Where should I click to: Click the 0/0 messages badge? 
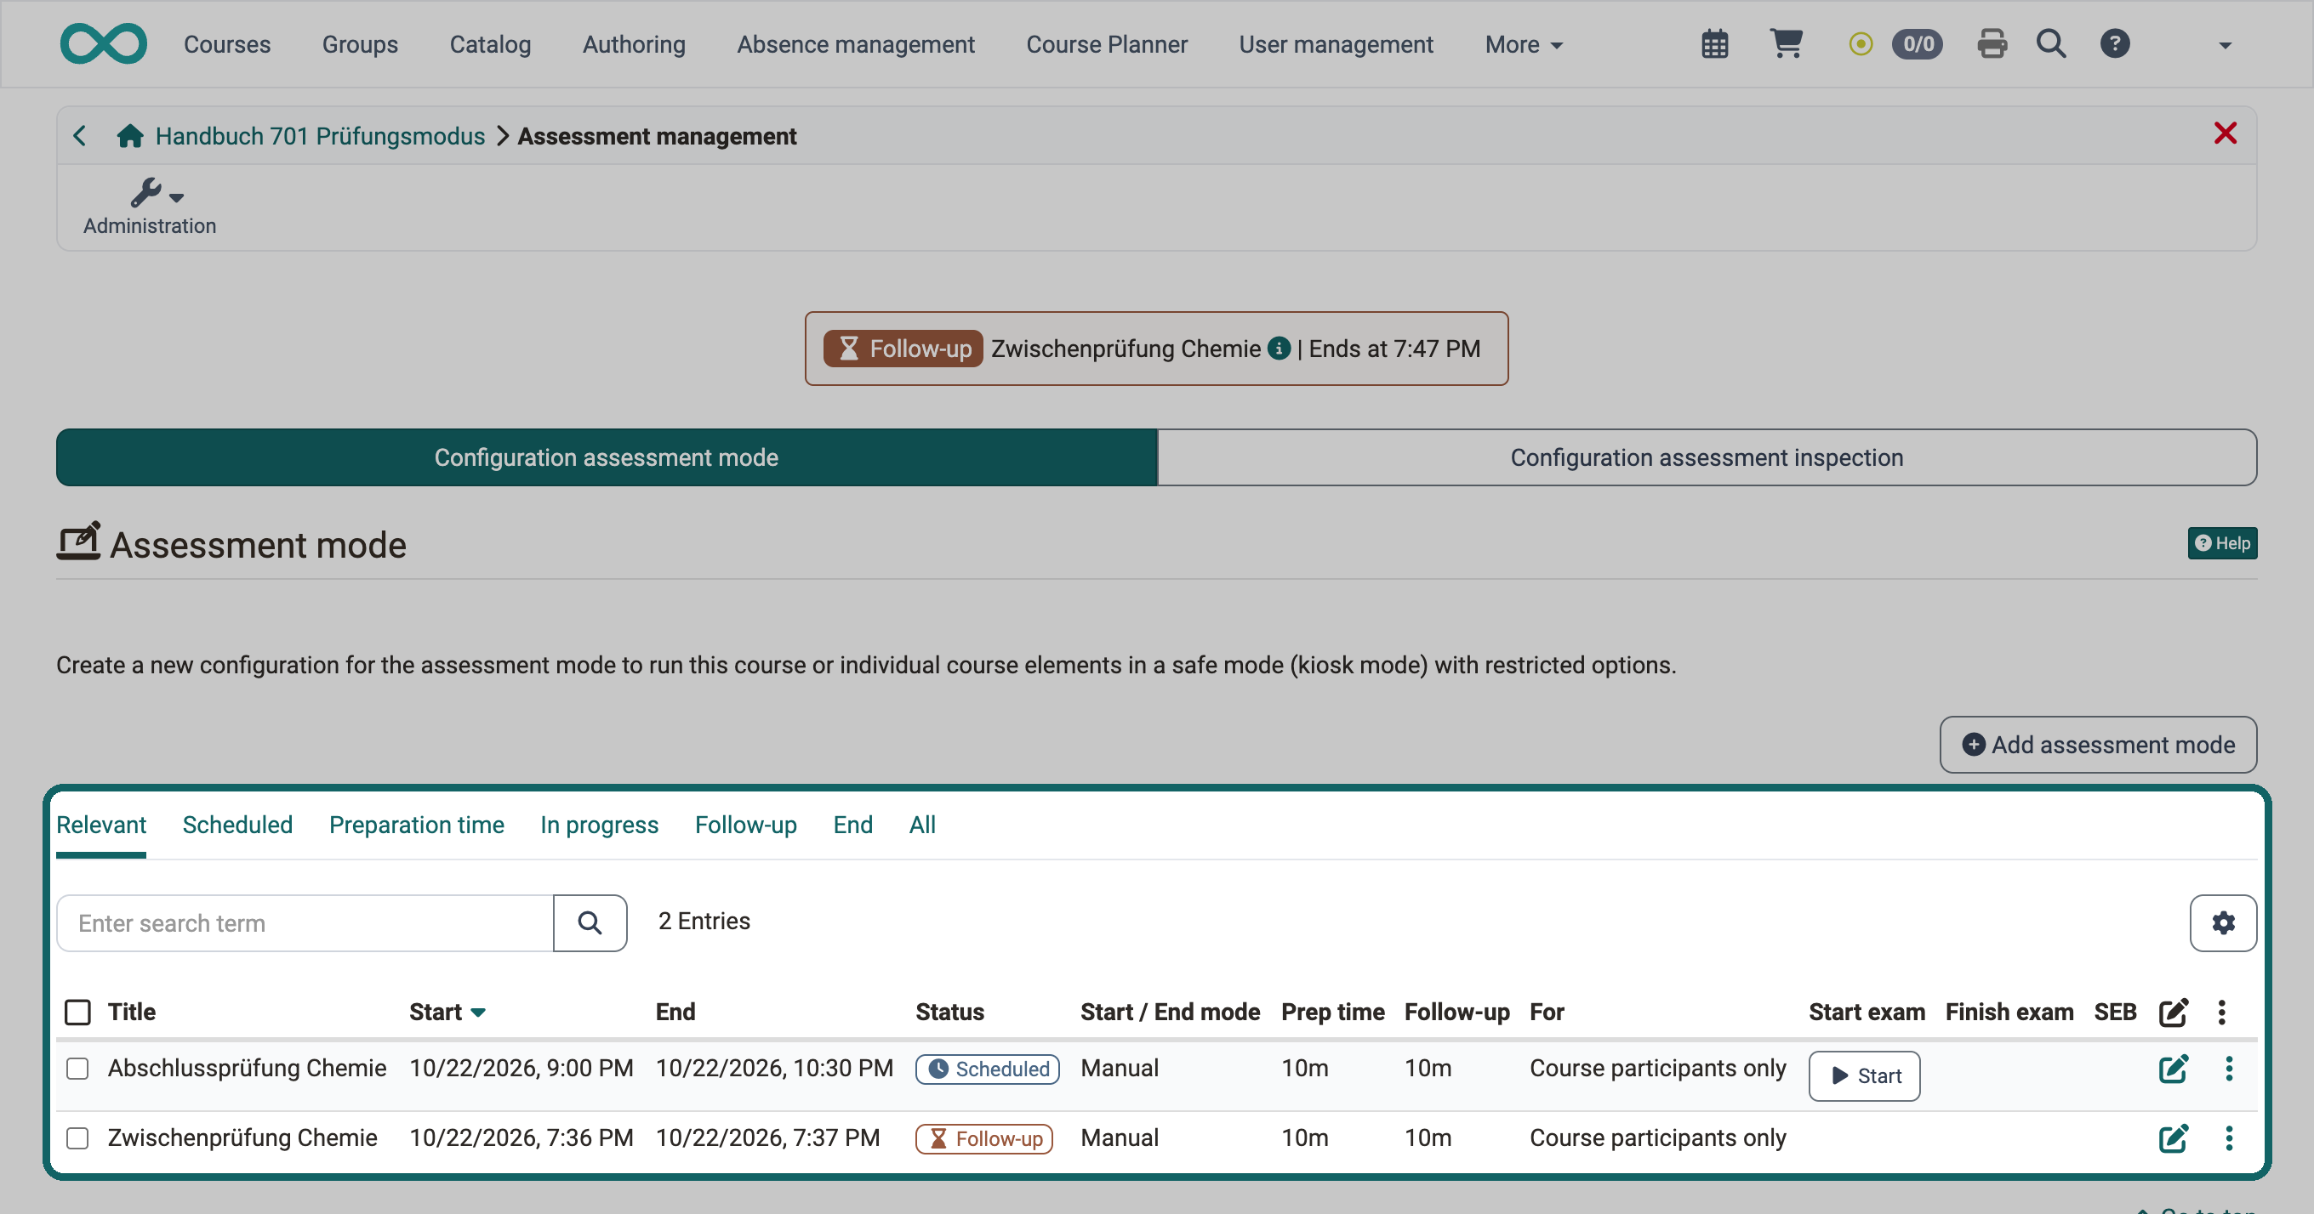click(x=1917, y=44)
